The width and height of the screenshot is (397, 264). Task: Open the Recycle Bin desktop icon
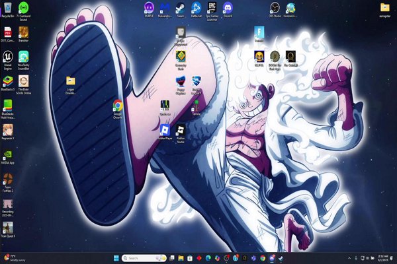pos(7,10)
